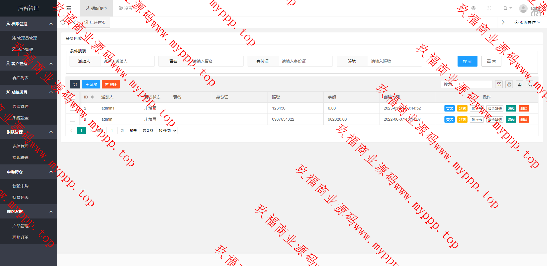Click the 重置 button

[491, 61]
